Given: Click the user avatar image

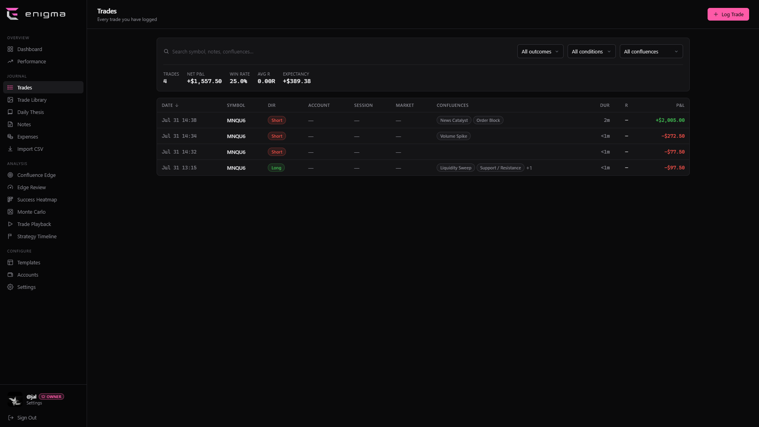Looking at the screenshot, I should (15, 400).
